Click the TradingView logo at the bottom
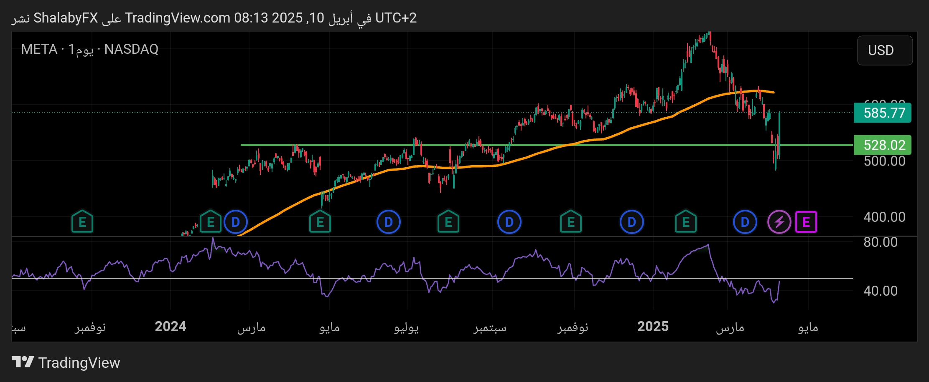This screenshot has width=929, height=382. click(66, 362)
